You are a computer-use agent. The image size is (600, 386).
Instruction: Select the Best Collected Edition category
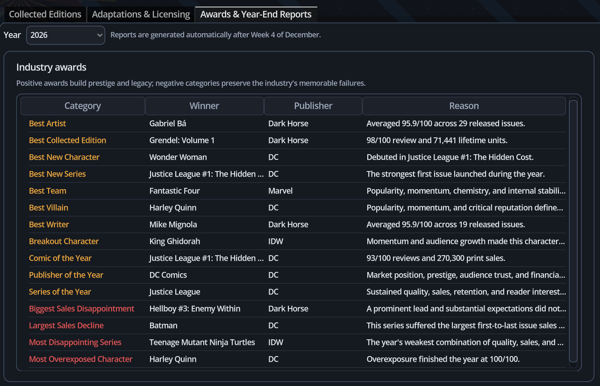pos(67,141)
